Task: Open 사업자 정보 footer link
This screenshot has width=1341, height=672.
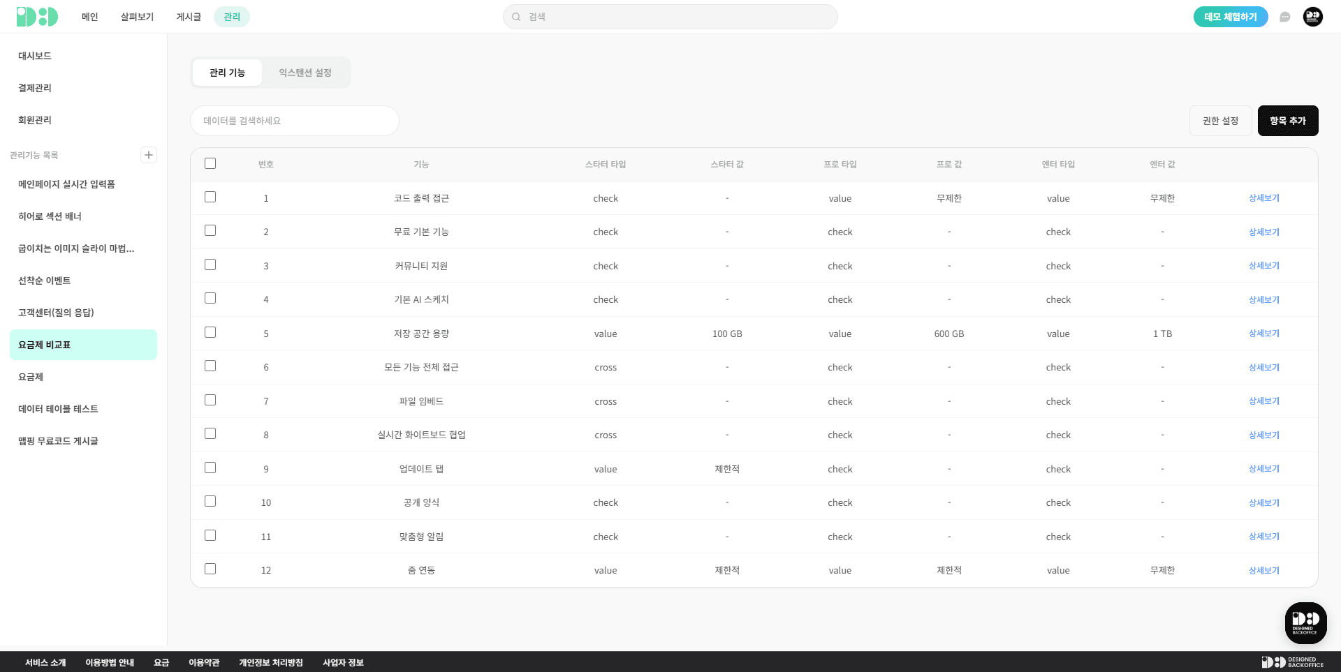Action: coord(343,662)
